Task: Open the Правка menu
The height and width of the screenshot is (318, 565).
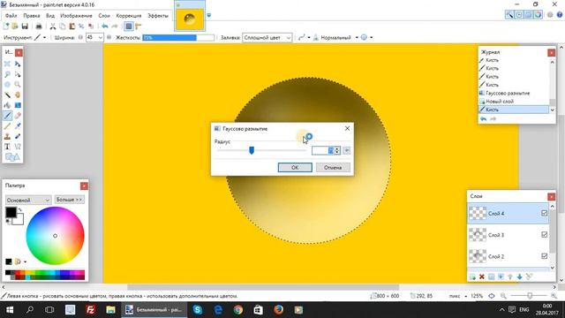Action: [x=32, y=16]
